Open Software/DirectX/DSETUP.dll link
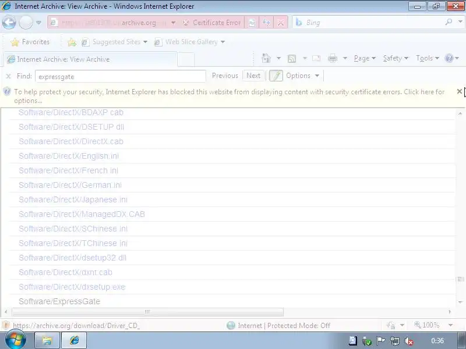 pyautogui.click(x=71, y=127)
